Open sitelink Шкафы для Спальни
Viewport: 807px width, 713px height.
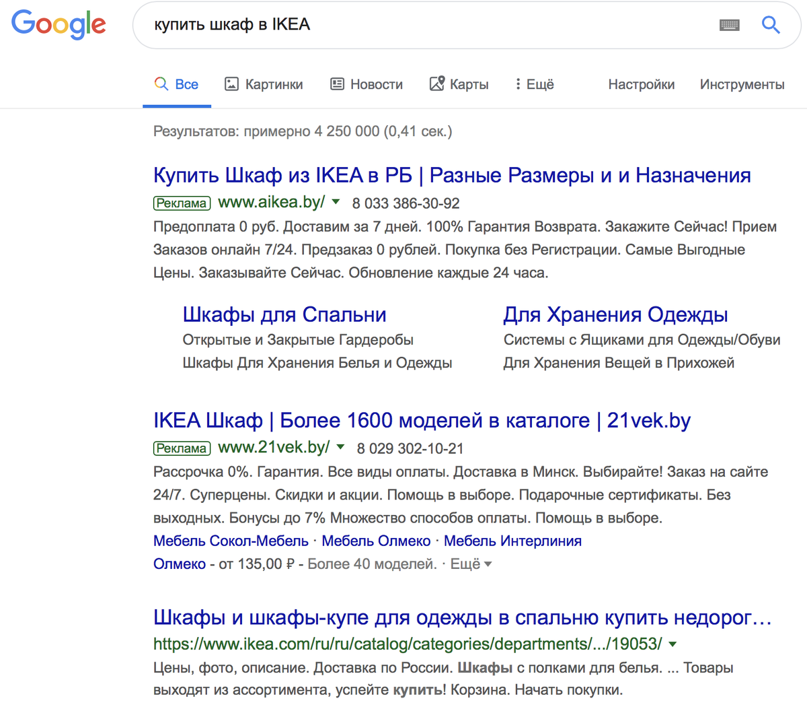point(284,314)
